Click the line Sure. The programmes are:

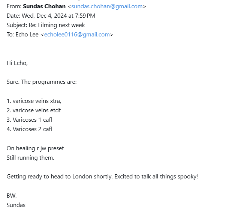click(x=42, y=82)
